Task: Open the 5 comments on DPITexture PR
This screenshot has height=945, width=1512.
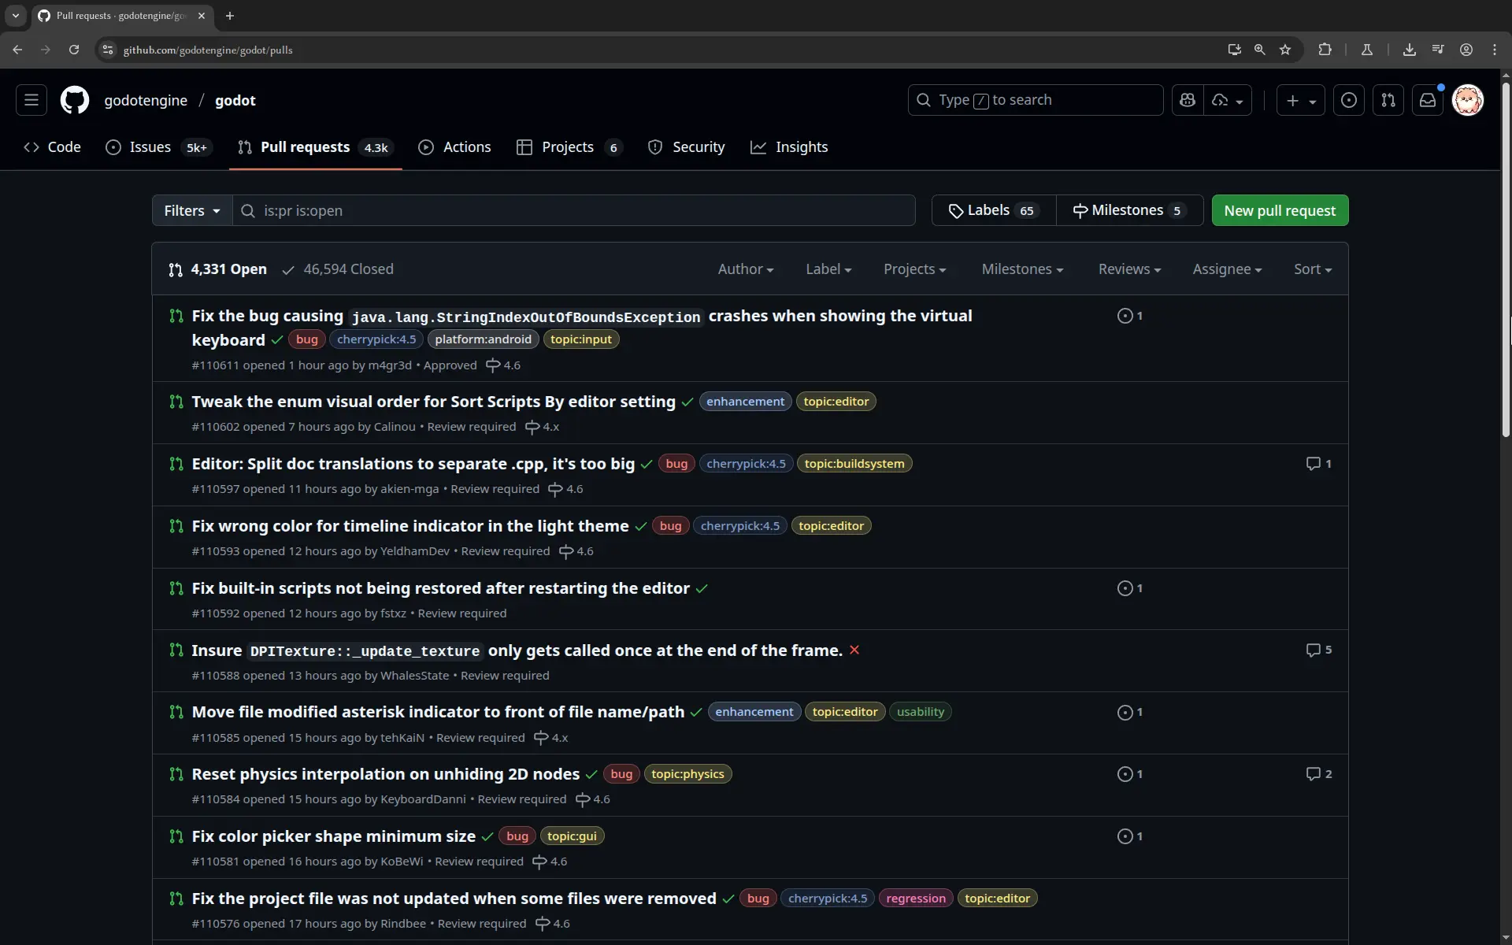Action: point(1319,650)
